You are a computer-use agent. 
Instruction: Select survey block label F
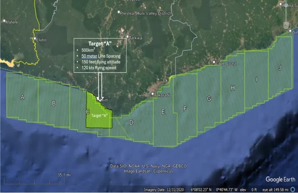185,109
